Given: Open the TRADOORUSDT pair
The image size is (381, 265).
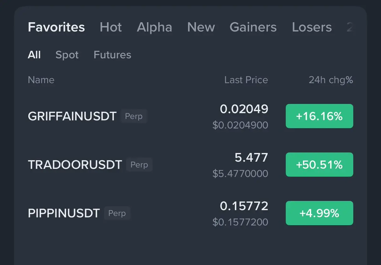Looking at the screenshot, I should [x=75, y=165].
